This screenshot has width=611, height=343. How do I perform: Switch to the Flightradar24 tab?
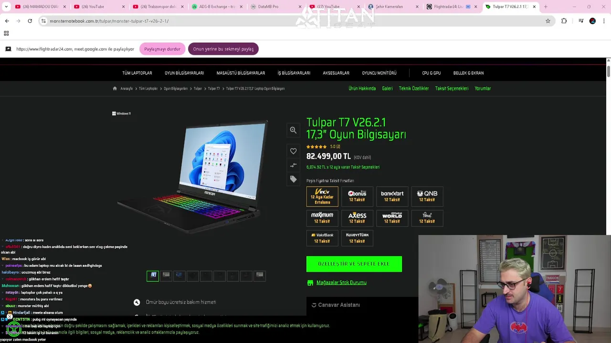point(452,7)
